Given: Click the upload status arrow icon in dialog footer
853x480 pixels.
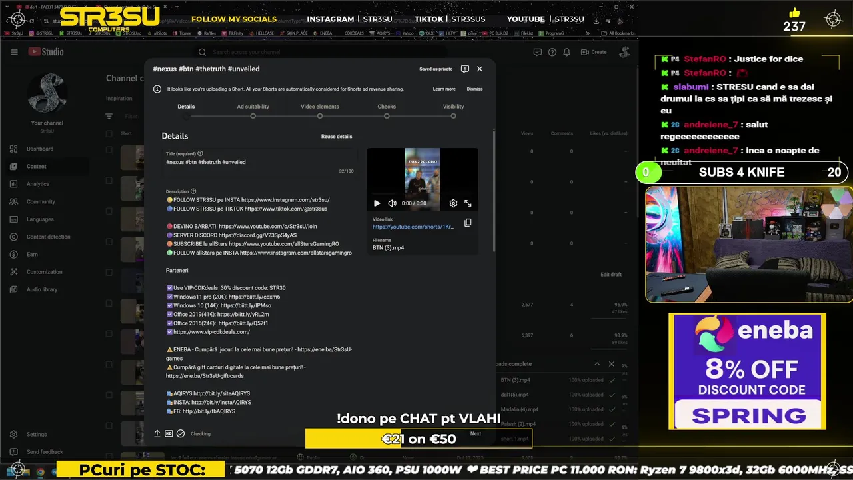Looking at the screenshot, I should [x=157, y=433].
